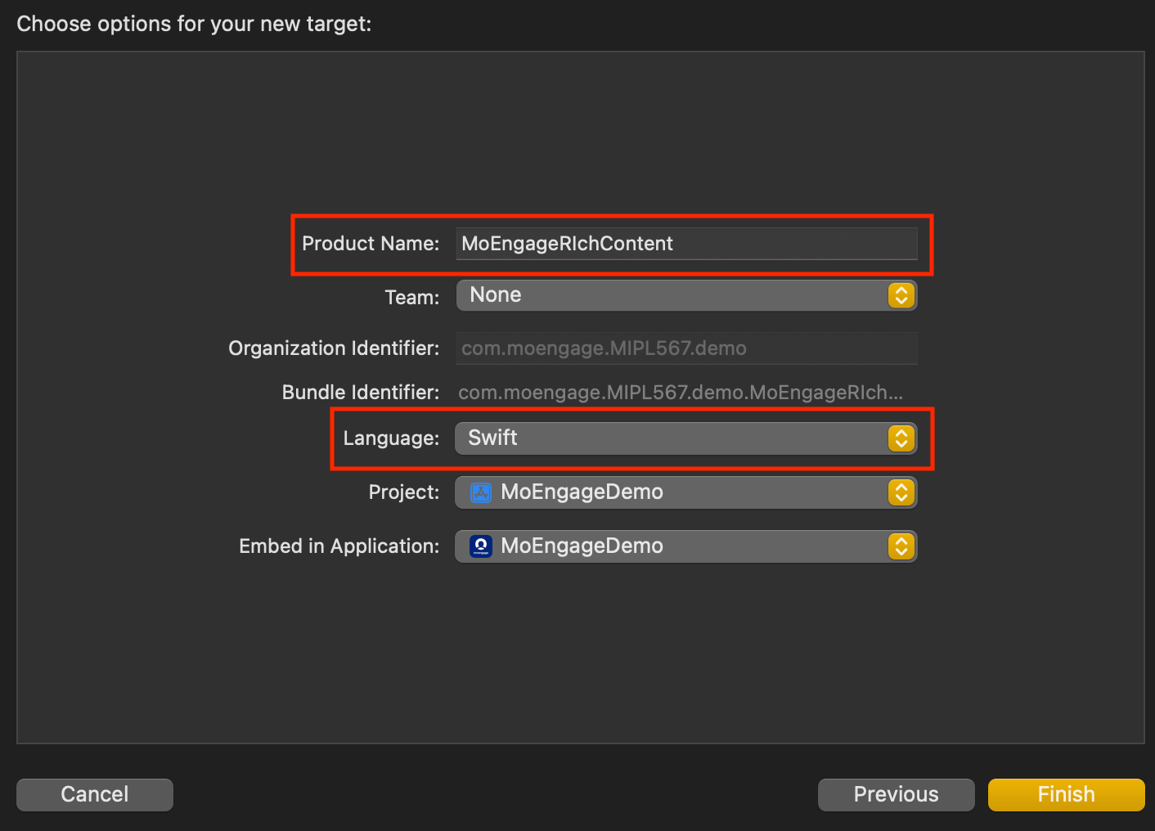
Task: Click the "Choose options for your new target" heading
Action: click(x=194, y=24)
